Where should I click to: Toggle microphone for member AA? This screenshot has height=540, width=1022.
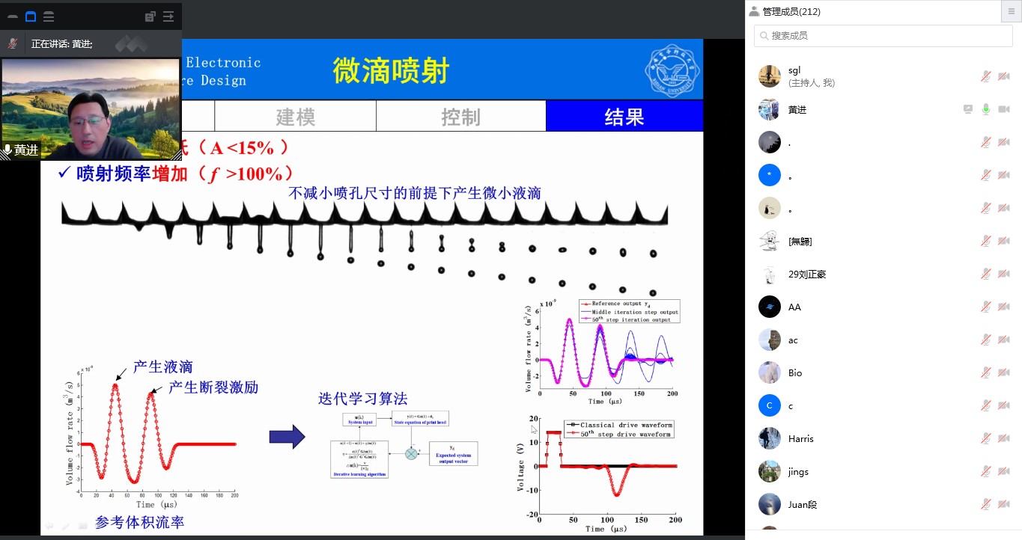coord(986,307)
